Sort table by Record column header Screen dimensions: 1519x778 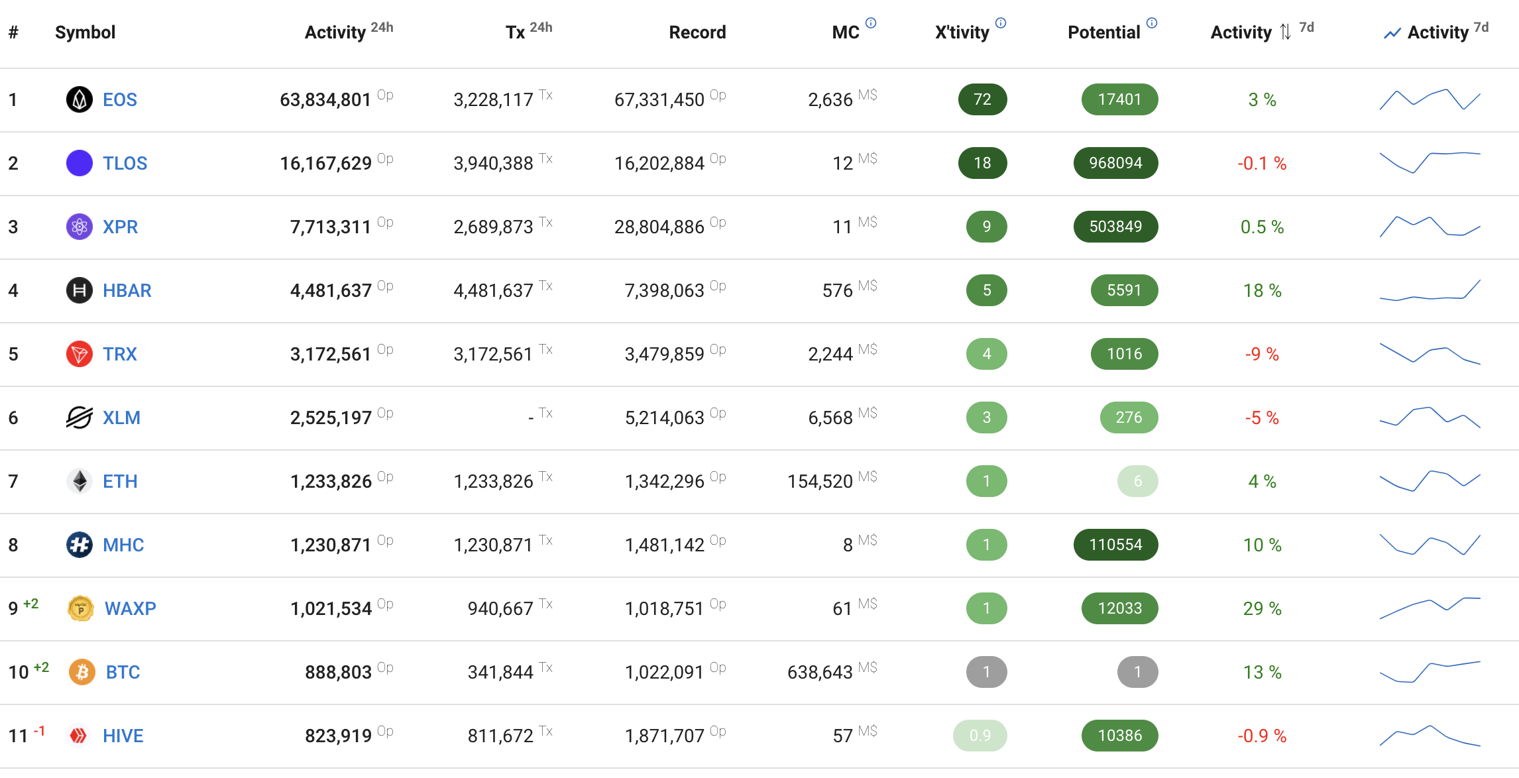[697, 32]
